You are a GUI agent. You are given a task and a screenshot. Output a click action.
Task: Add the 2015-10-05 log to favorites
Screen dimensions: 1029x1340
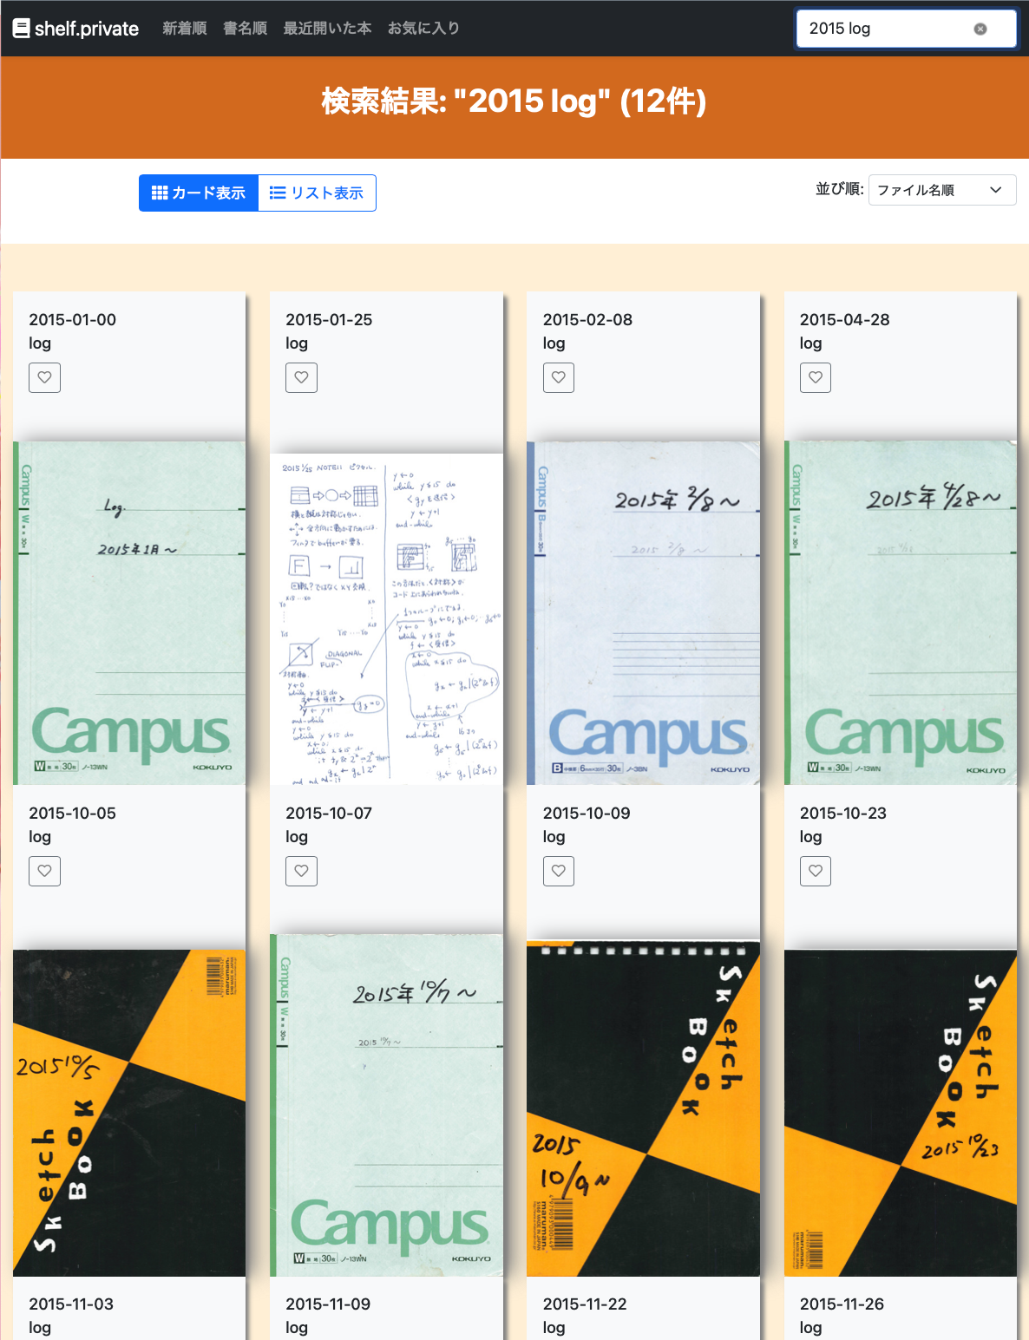[44, 871]
